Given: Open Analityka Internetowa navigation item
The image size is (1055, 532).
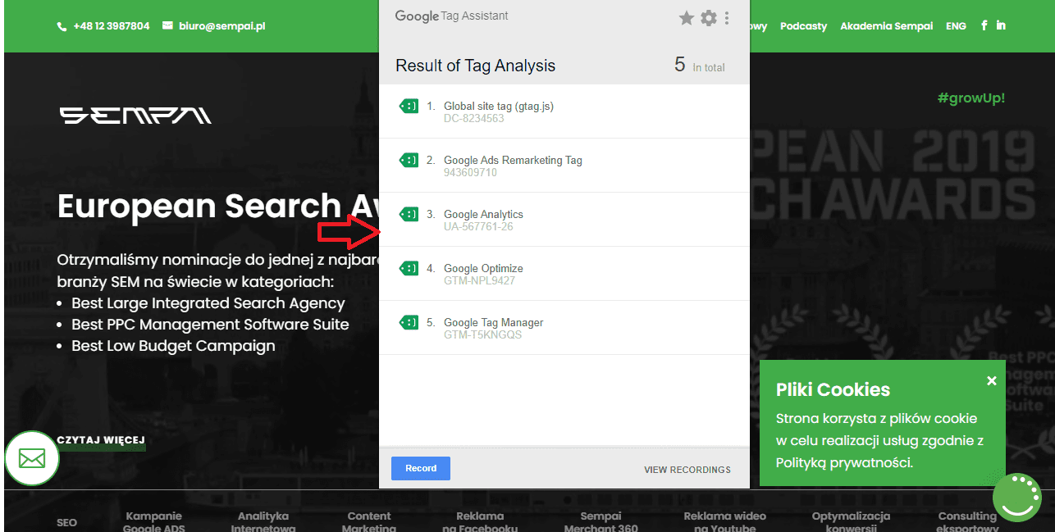Looking at the screenshot, I should [x=263, y=521].
